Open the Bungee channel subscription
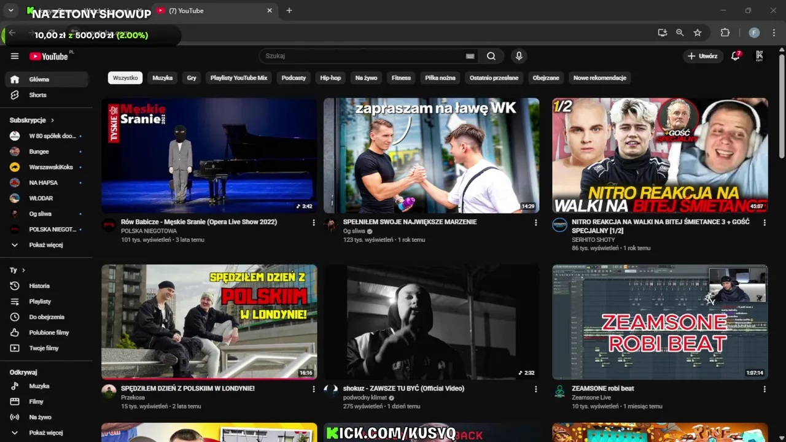The width and height of the screenshot is (786, 442). [48, 152]
